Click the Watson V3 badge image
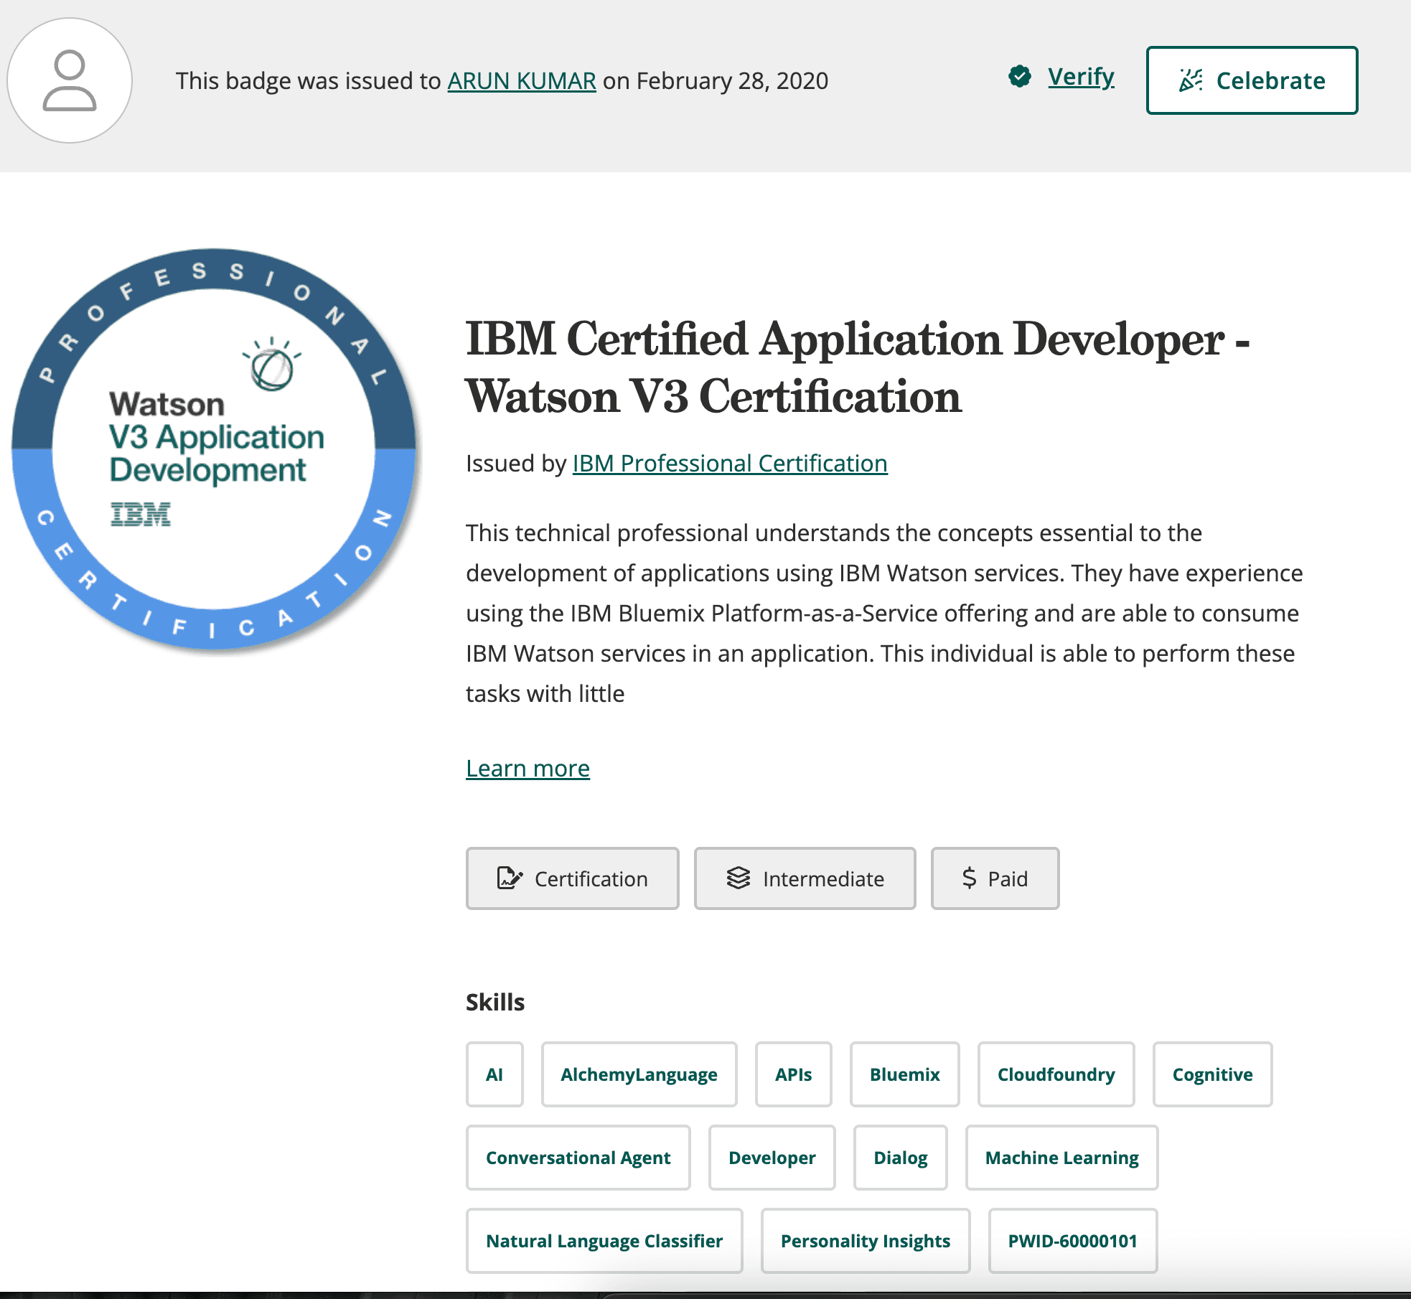 pos(214,449)
